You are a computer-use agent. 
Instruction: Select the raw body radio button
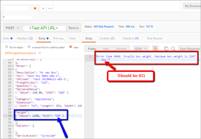coord(70,47)
